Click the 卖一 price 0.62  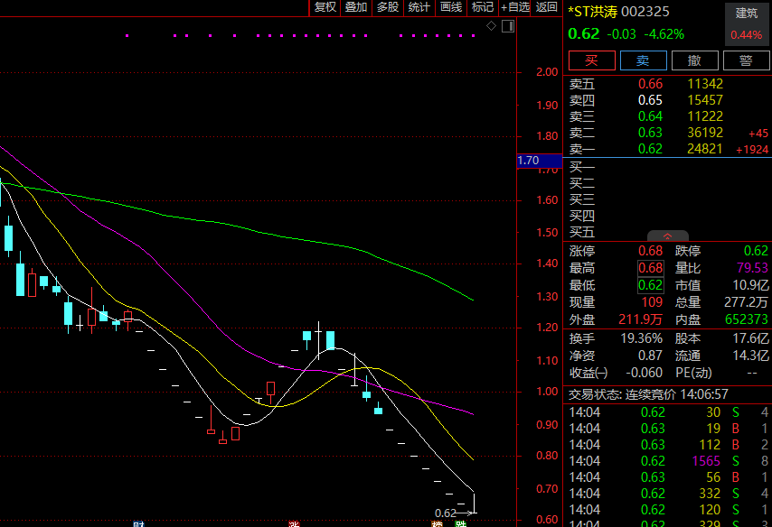coord(650,149)
